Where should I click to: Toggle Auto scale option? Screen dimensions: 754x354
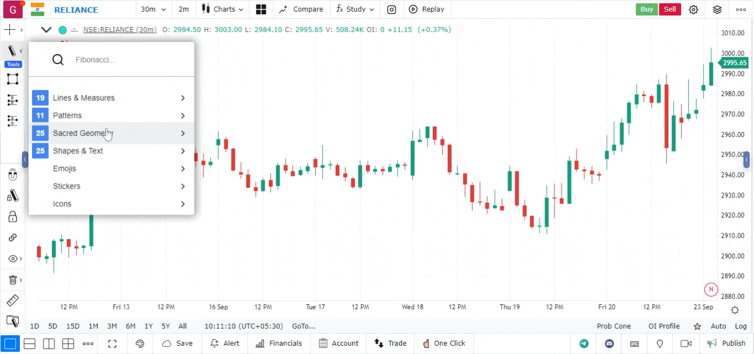point(718,326)
